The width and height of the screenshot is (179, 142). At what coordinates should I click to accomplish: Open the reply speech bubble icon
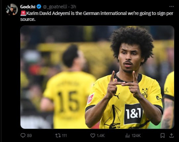(23, 135)
